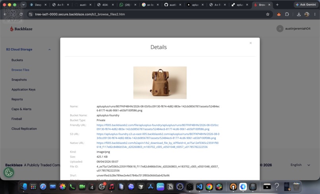This screenshot has width=320, height=194.
Task: Reload the page with the refresh icon
Action: pyautogui.click(x=21, y=14)
